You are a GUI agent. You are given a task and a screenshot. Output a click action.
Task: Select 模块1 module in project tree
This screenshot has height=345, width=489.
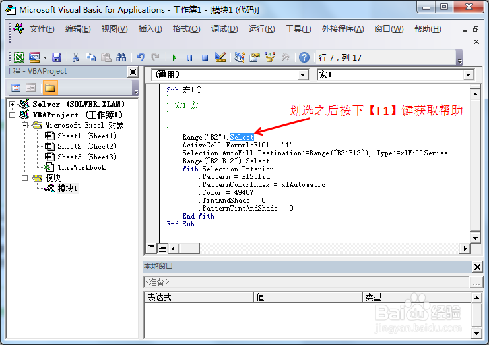click(68, 188)
